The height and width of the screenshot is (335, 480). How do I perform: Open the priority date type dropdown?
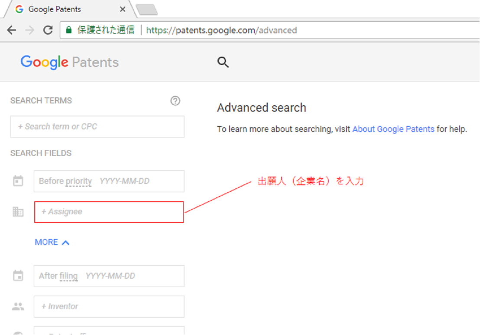[78, 181]
